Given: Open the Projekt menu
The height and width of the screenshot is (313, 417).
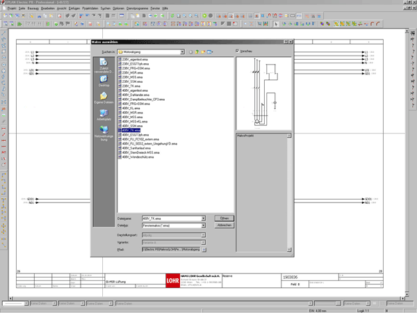Looking at the screenshot, I should pyautogui.click(x=10, y=7).
